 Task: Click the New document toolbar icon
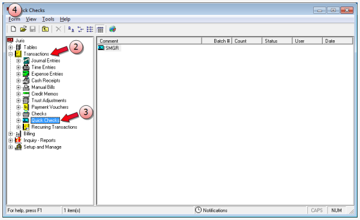pyautogui.click(x=13, y=29)
